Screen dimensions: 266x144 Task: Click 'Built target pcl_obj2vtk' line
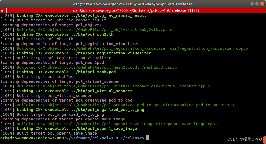point(37,39)
